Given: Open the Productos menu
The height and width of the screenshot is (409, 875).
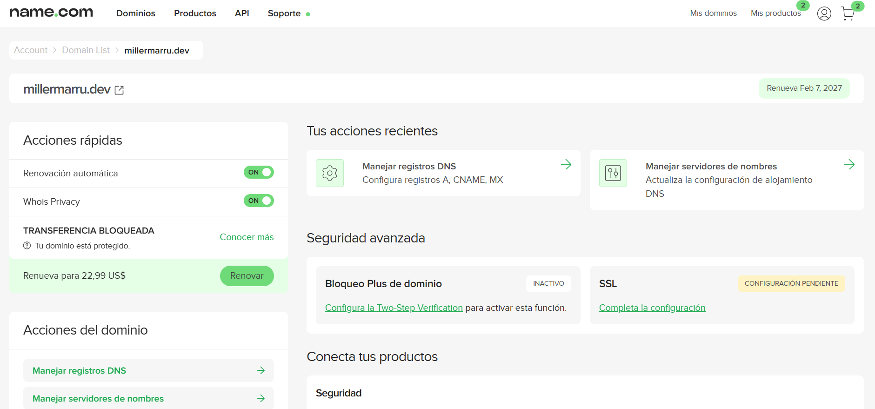Looking at the screenshot, I should coord(195,13).
